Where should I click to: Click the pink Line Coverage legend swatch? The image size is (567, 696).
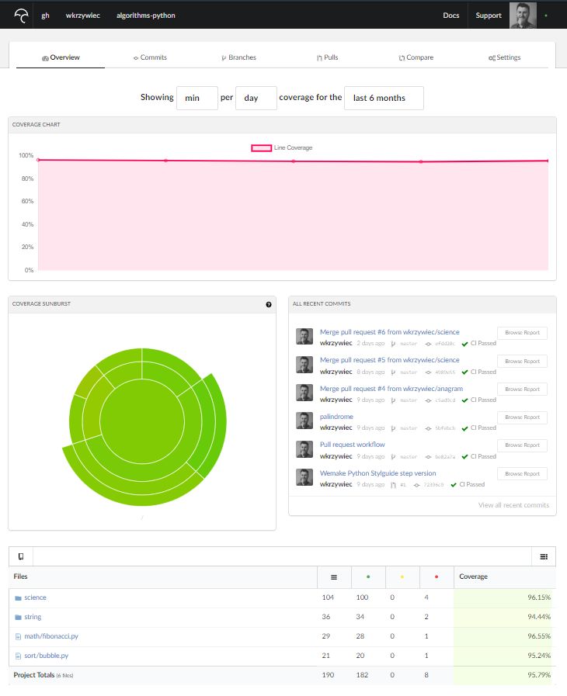pos(261,147)
